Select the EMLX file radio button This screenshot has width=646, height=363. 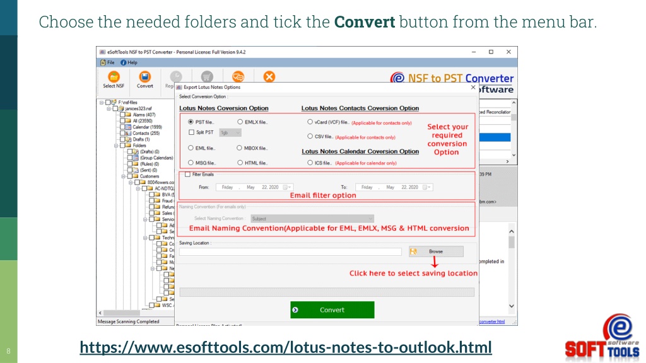coord(240,122)
